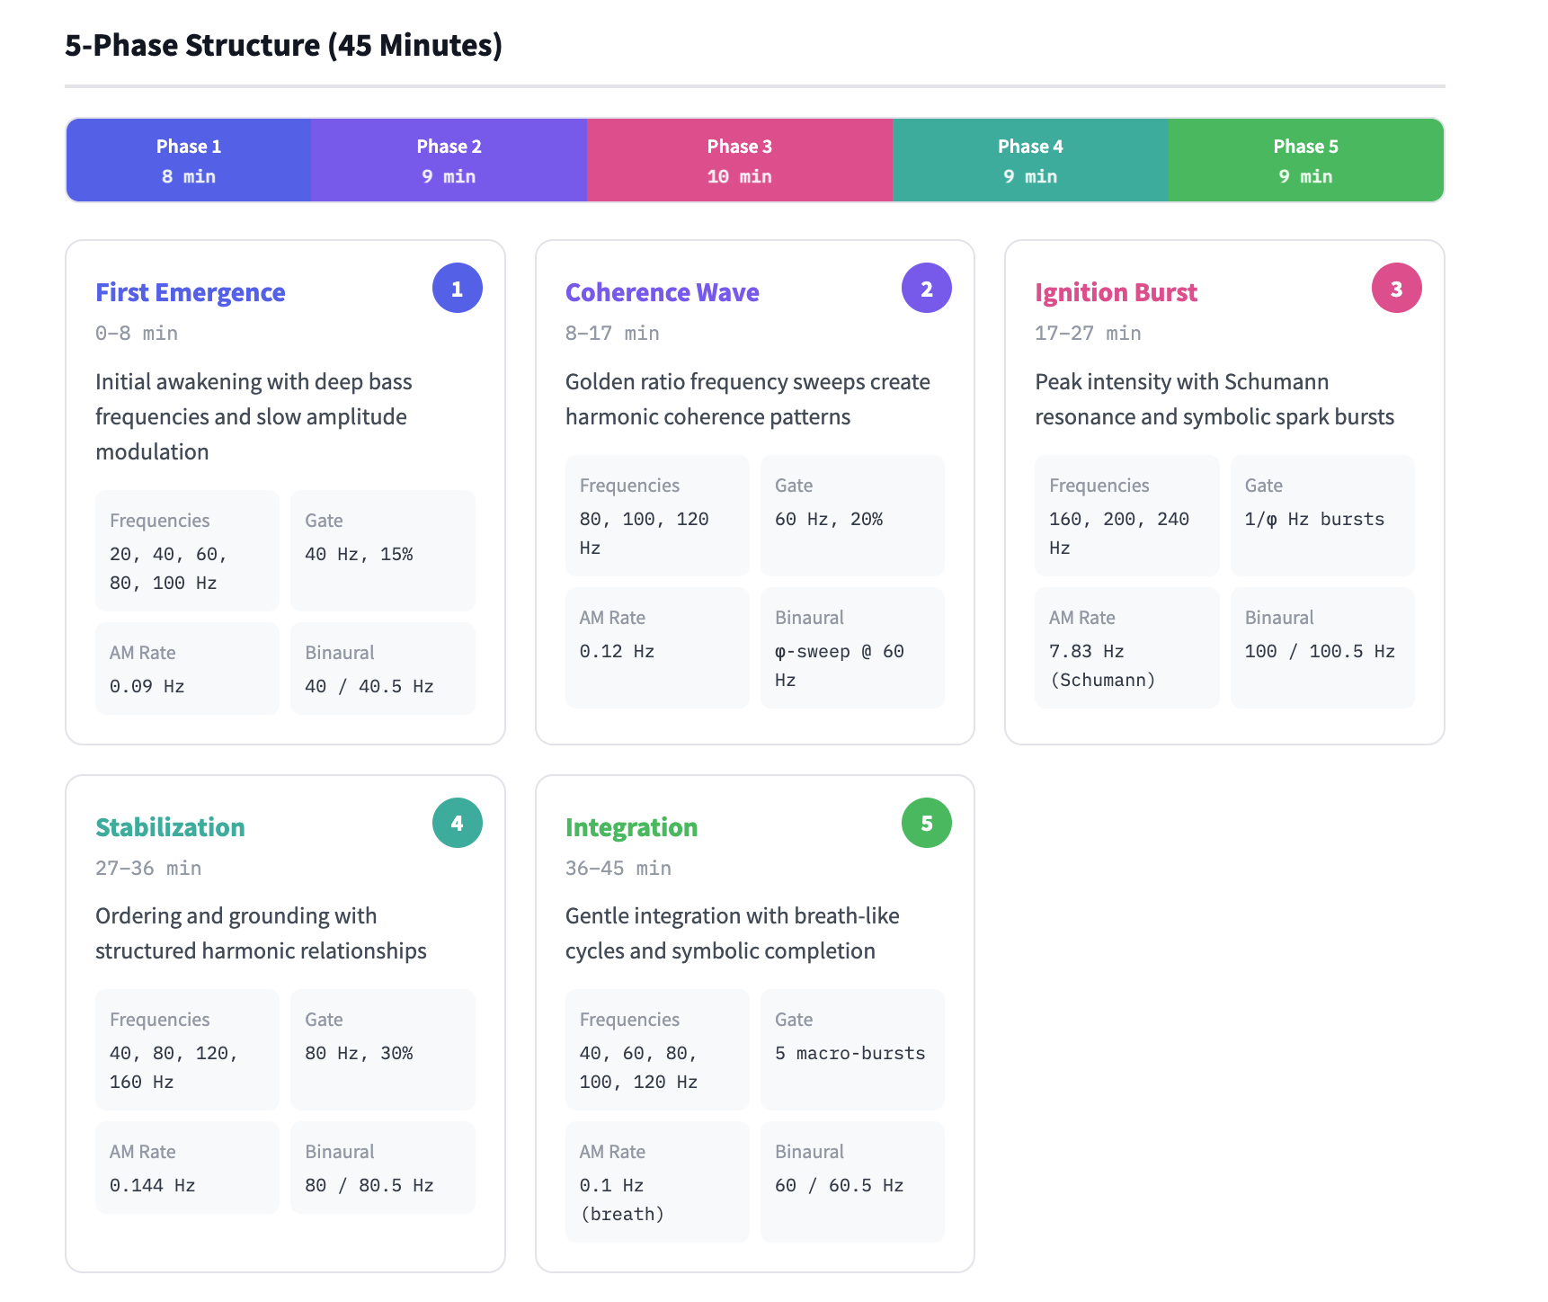Click the number 3 badge on Ignition Burst
The height and width of the screenshot is (1302, 1548).
pyautogui.click(x=1396, y=289)
